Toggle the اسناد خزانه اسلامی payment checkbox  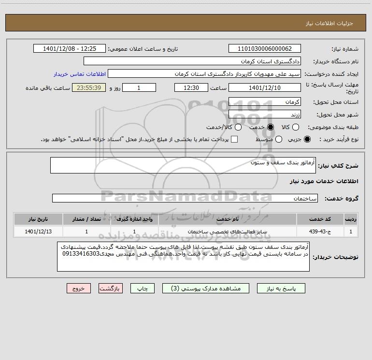[x=234, y=139]
